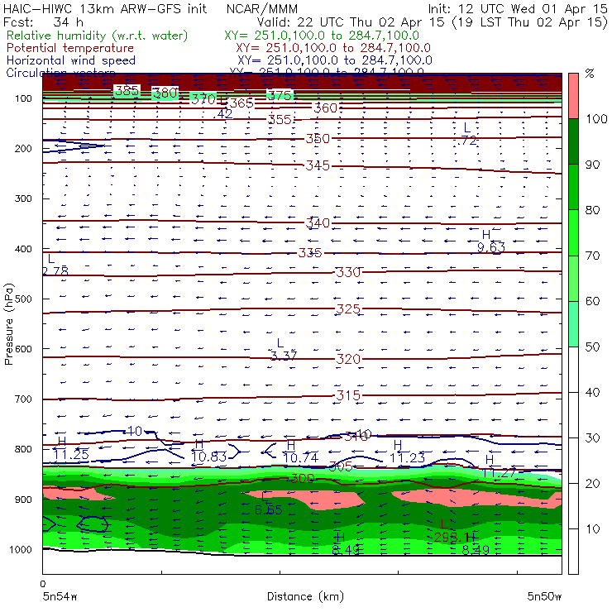Click the '100' pressure axis tick label
The width and height of the screenshot is (612, 612).
[x=23, y=98]
